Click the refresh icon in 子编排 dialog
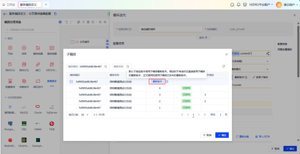 click(224, 66)
